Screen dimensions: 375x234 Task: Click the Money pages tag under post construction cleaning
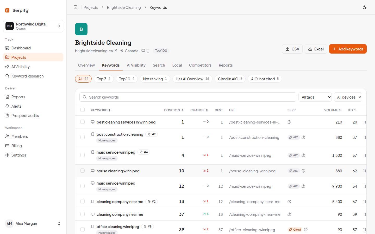pyautogui.click(x=107, y=140)
